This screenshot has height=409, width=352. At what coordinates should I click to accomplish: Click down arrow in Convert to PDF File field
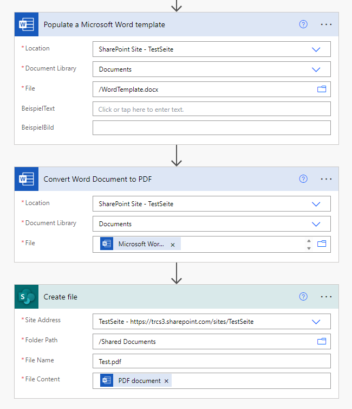coord(309,248)
